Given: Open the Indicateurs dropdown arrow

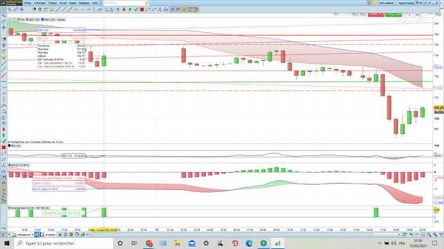Looking at the screenshot, I should 32,234.
